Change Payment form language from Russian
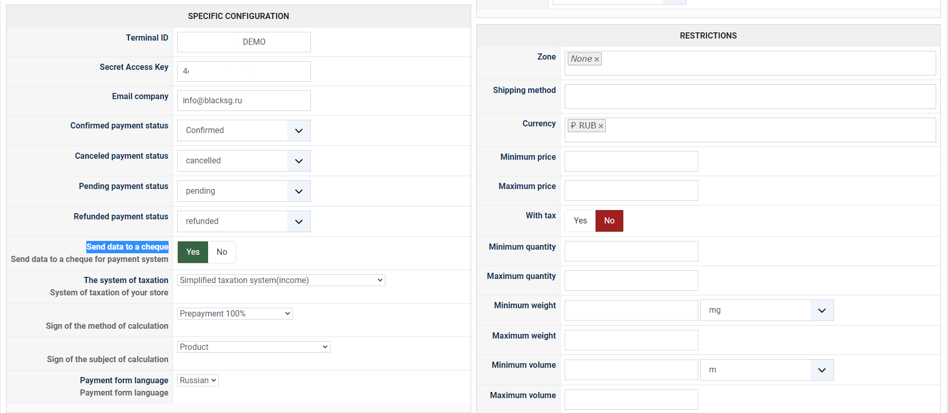This screenshot has height=413, width=948. click(x=198, y=381)
